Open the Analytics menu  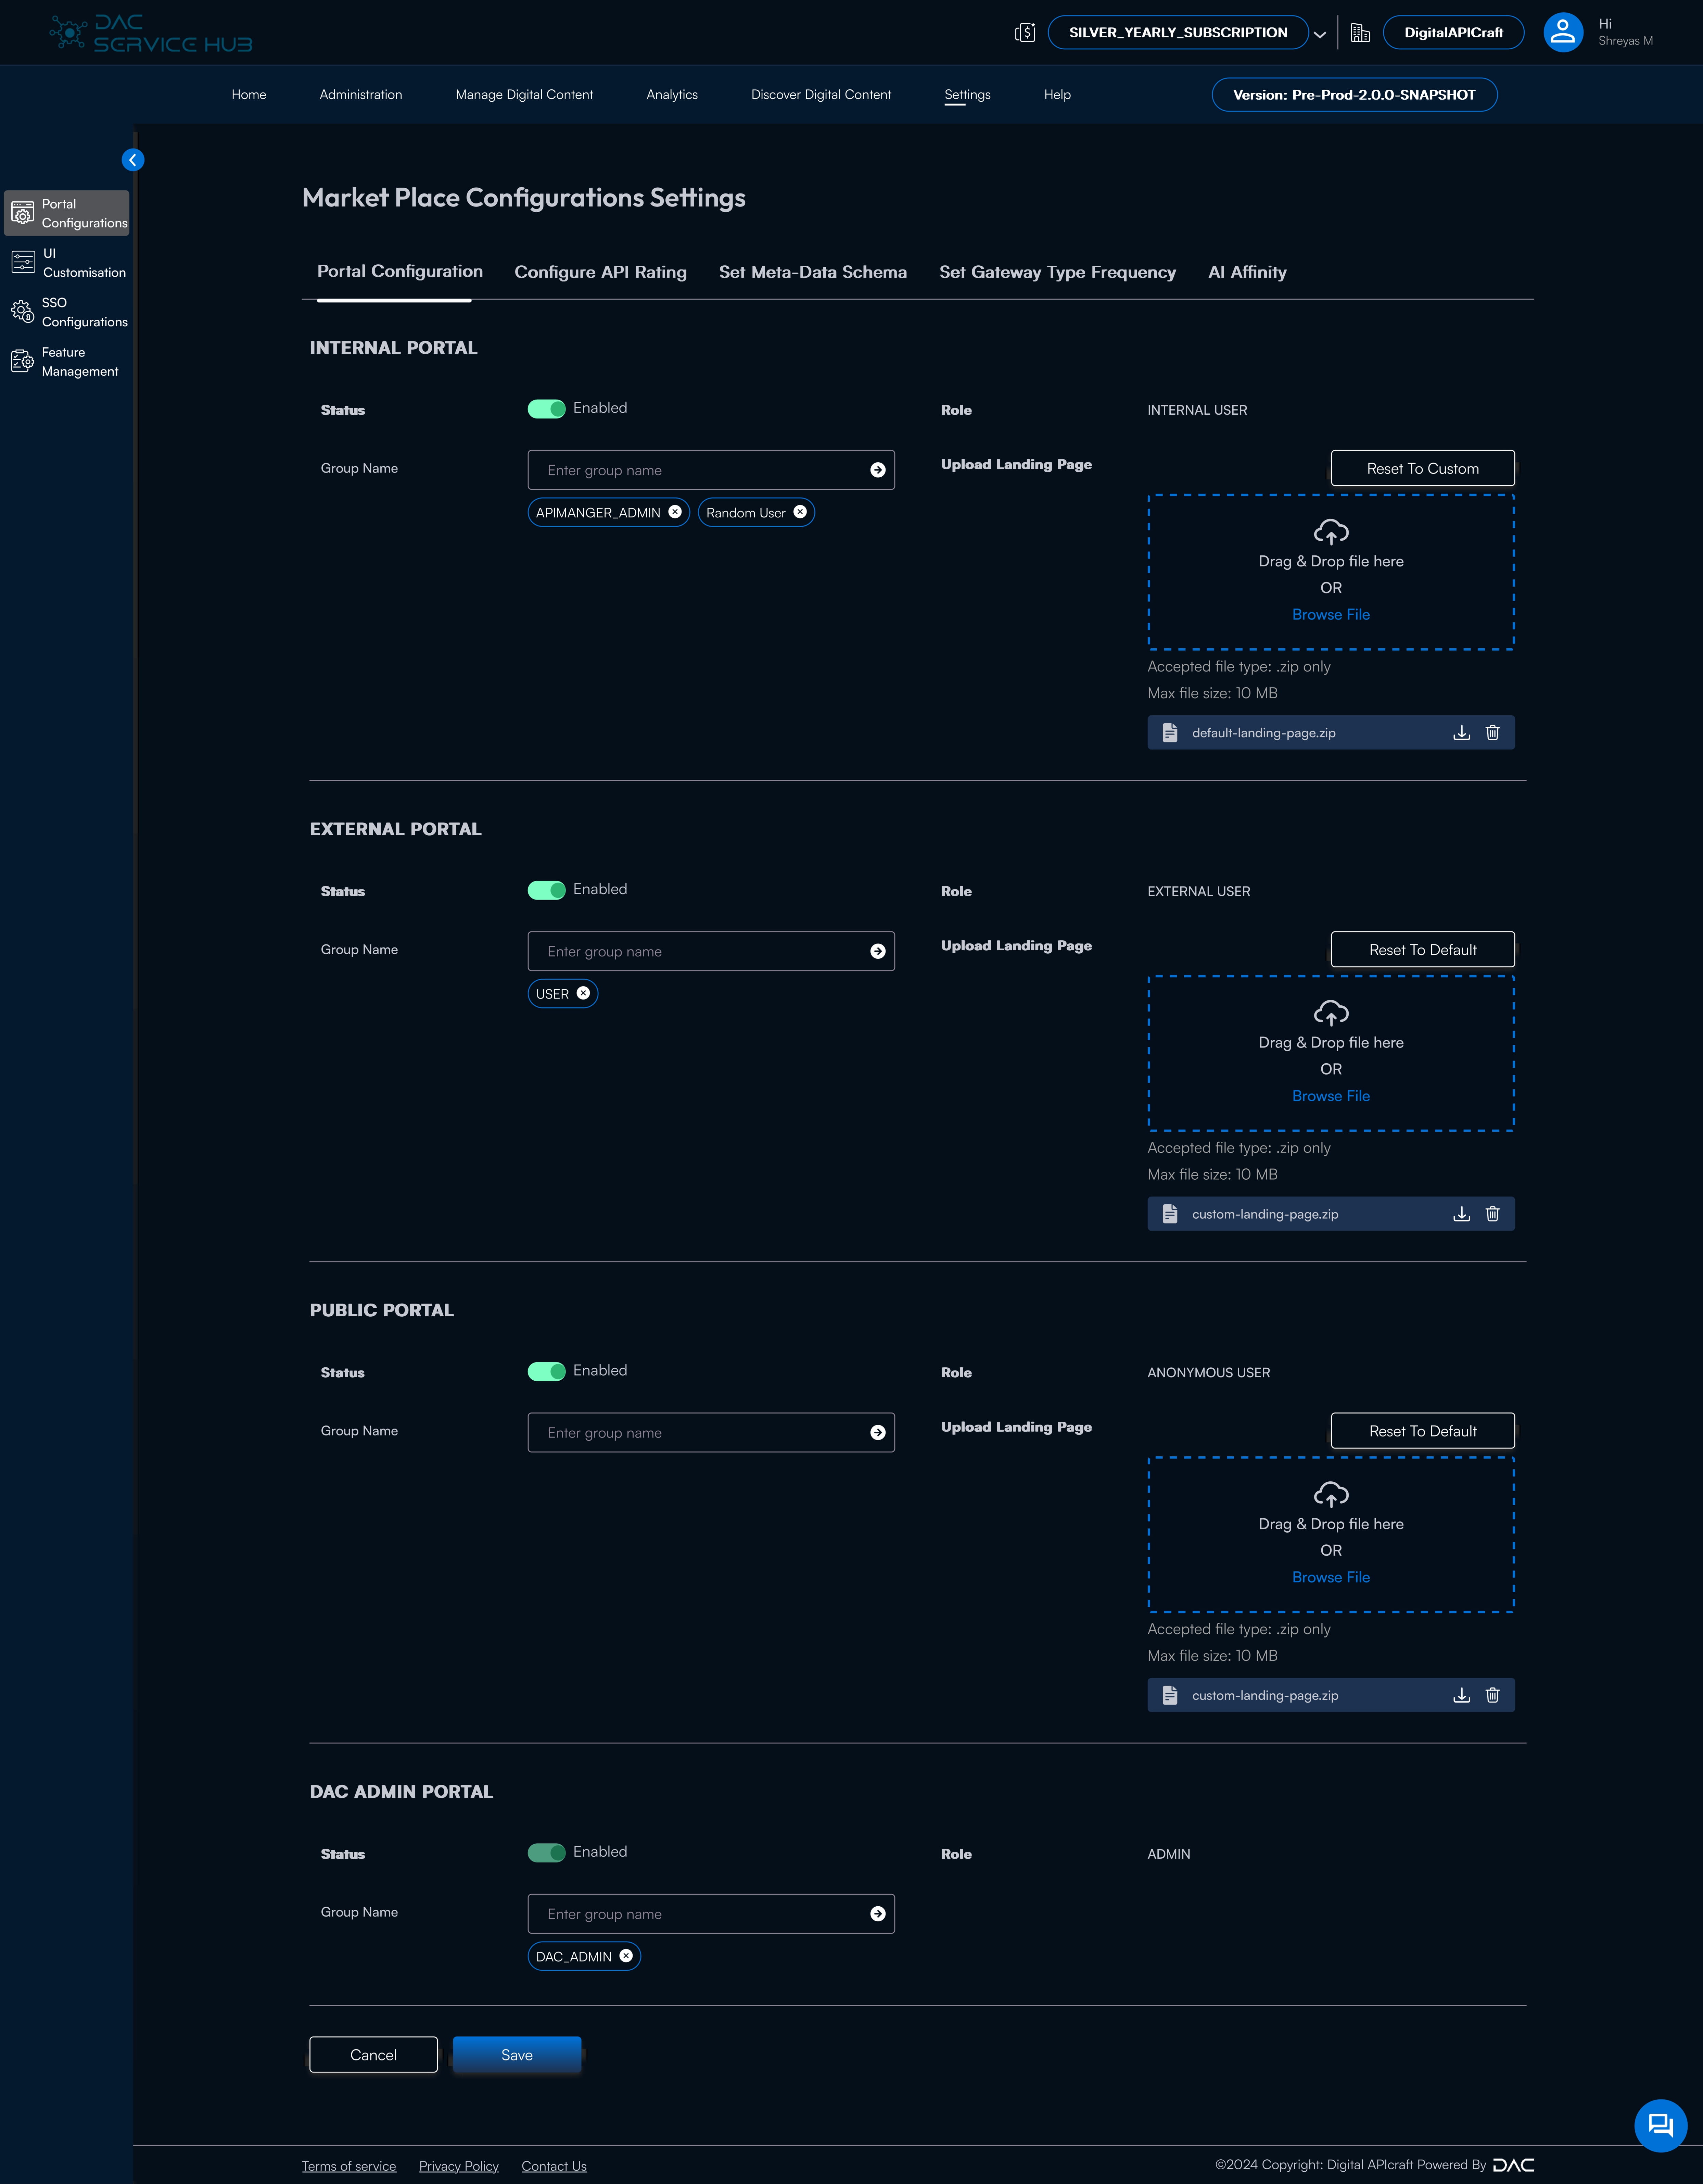(672, 94)
